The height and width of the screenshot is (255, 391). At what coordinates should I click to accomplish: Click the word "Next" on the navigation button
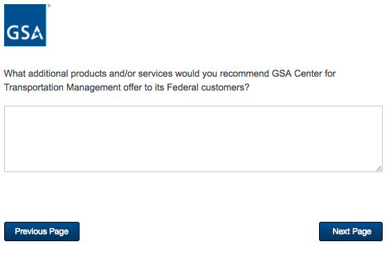341,232
